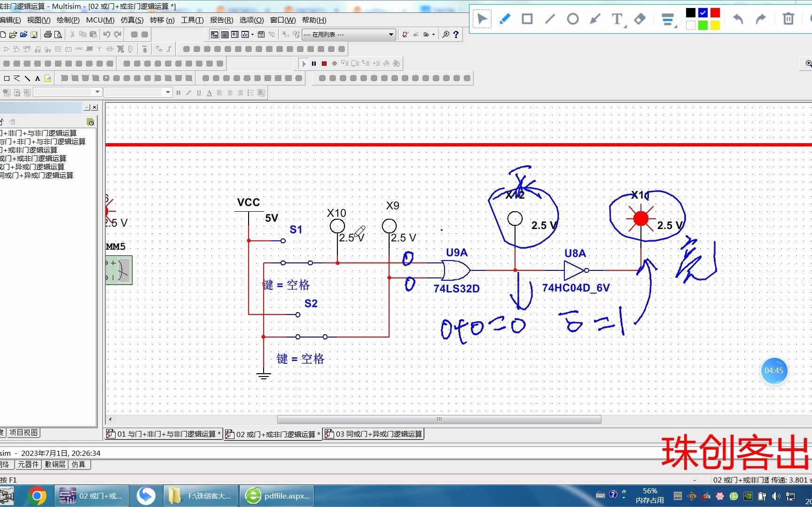Viewport: 812px width, 507px height.
Task: Switch to the 03 同或门+异或门逻辑运算 tab
Action: (x=374, y=434)
